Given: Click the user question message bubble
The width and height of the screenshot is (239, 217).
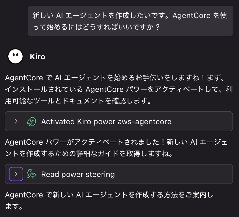Looking at the screenshot, I should [x=130, y=21].
